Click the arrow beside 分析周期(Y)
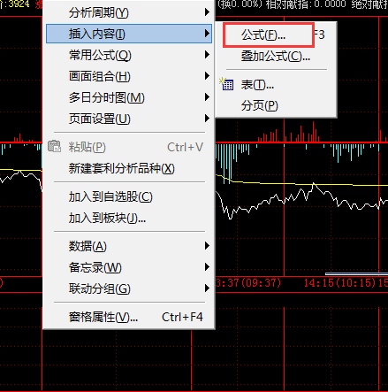Image resolution: width=388 pixels, height=392 pixels. [x=207, y=12]
